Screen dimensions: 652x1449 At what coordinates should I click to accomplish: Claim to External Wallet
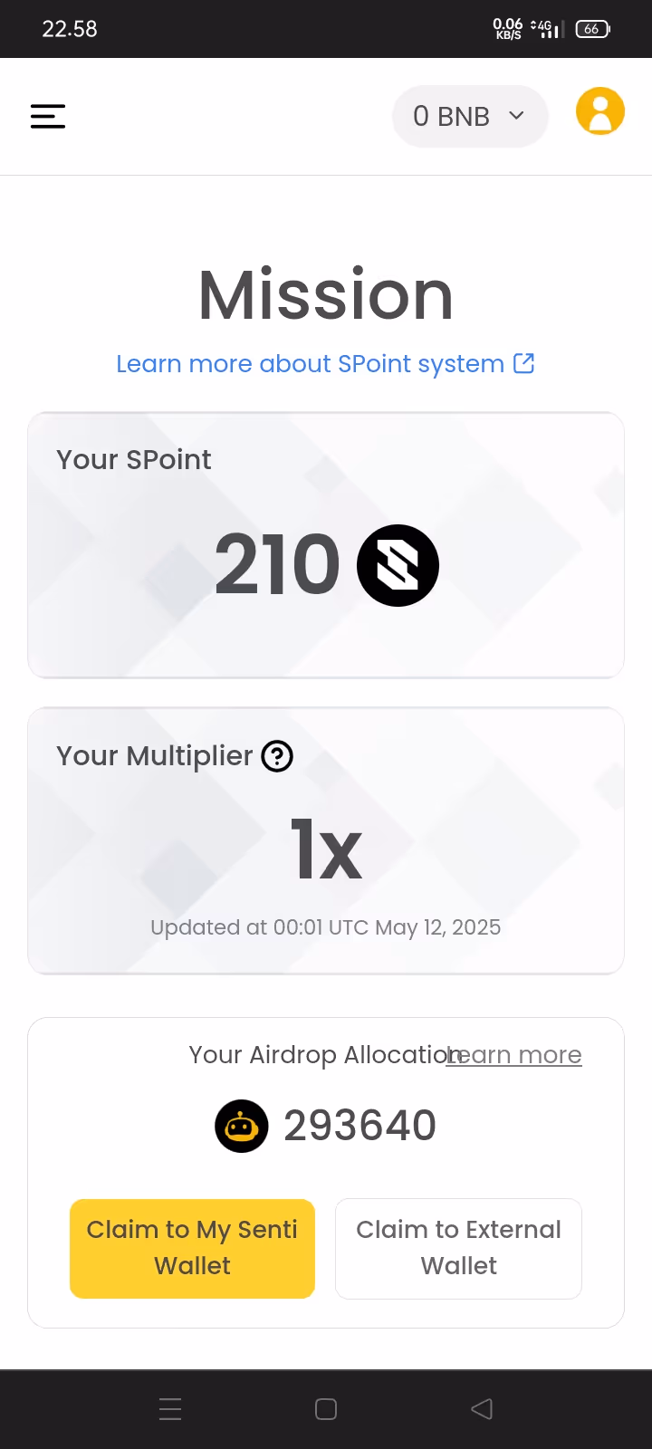pyautogui.click(x=458, y=1248)
